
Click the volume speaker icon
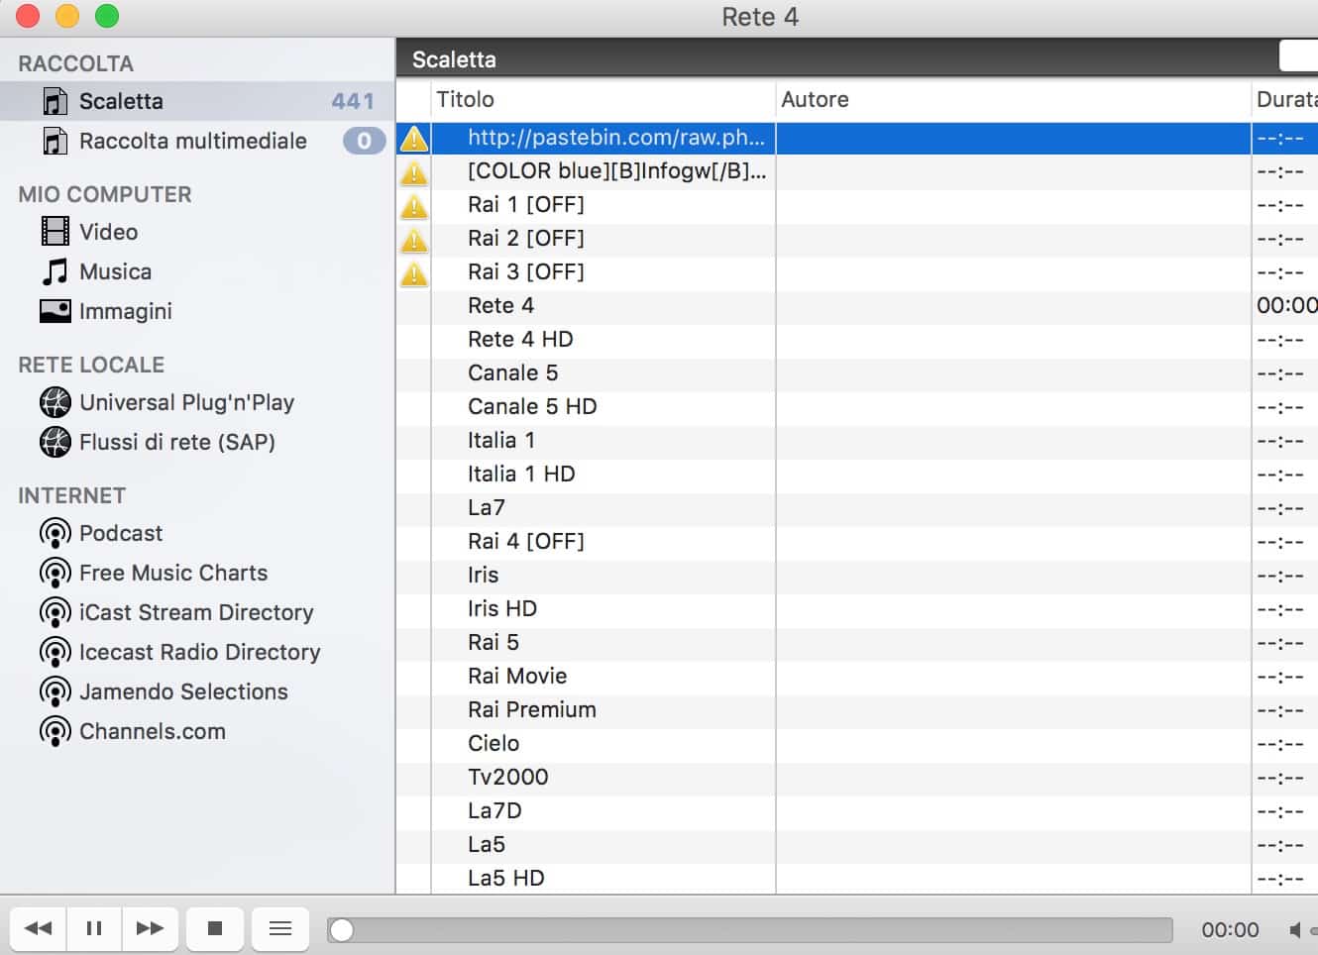pos(1295,929)
